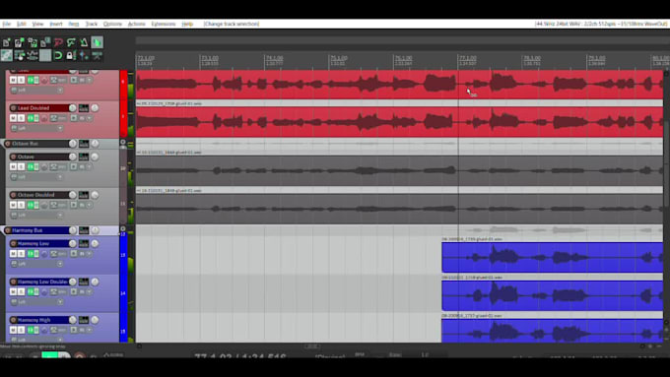Click the red Undo toolbar icon

point(58,42)
